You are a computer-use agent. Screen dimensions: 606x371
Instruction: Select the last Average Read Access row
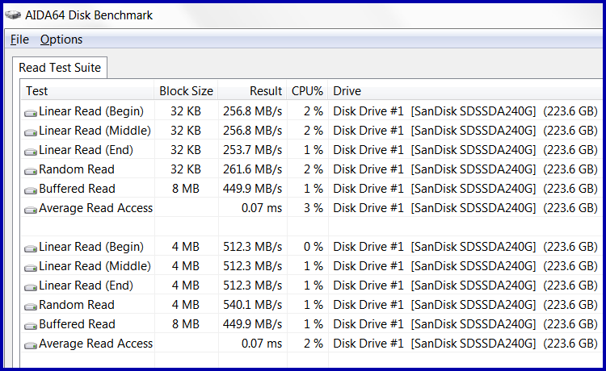[x=312, y=344]
